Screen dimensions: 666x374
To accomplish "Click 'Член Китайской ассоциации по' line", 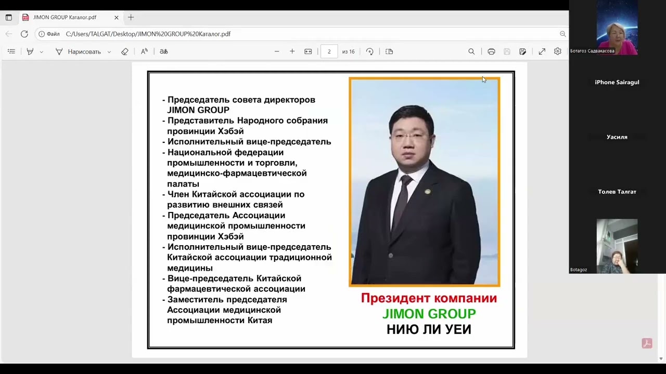I will coord(233,194).
